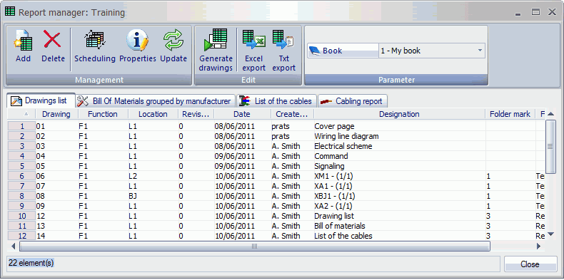The width and height of the screenshot is (564, 280).
Task: Click Folder mark column header
Action: point(510,114)
